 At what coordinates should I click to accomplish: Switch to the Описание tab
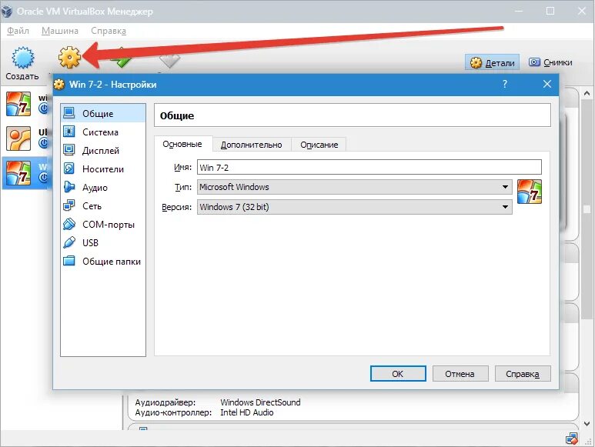tap(319, 145)
